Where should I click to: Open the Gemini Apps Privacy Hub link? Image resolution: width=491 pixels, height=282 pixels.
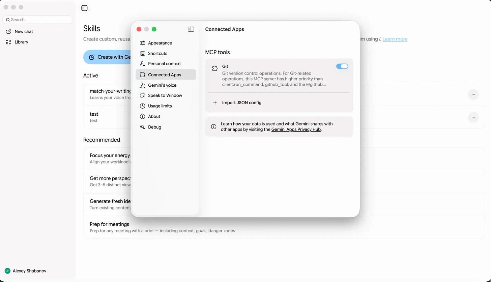pos(296,129)
